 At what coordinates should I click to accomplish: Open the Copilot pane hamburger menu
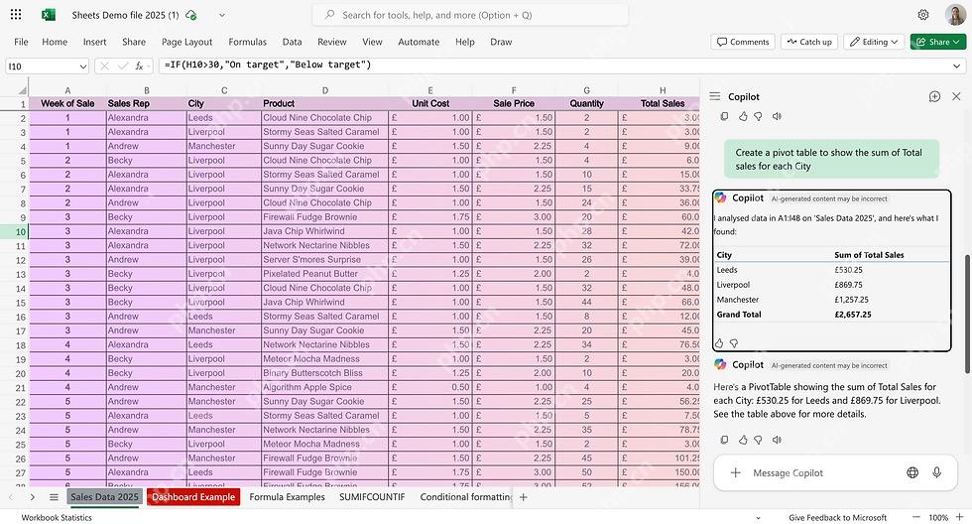715,96
